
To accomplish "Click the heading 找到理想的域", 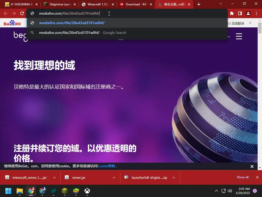I will point(45,65).
